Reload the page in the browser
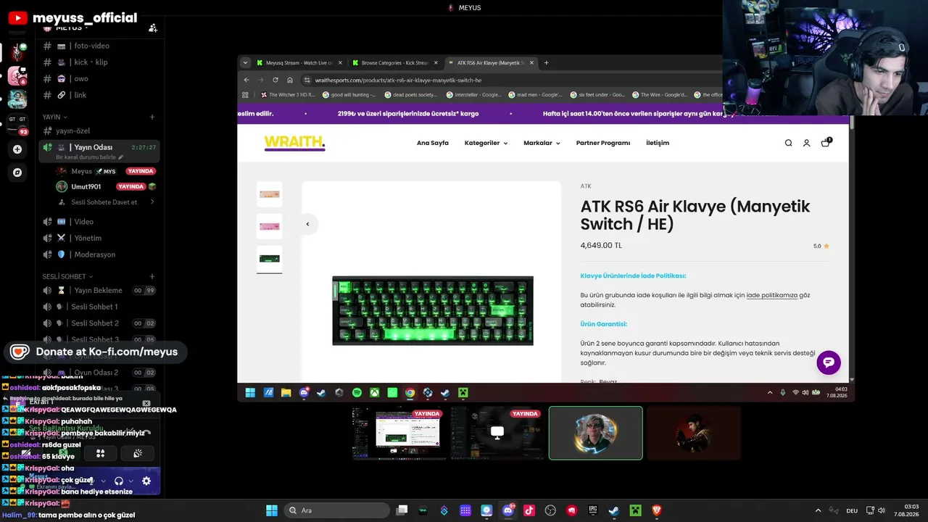The width and height of the screenshot is (928, 522). pos(275,80)
